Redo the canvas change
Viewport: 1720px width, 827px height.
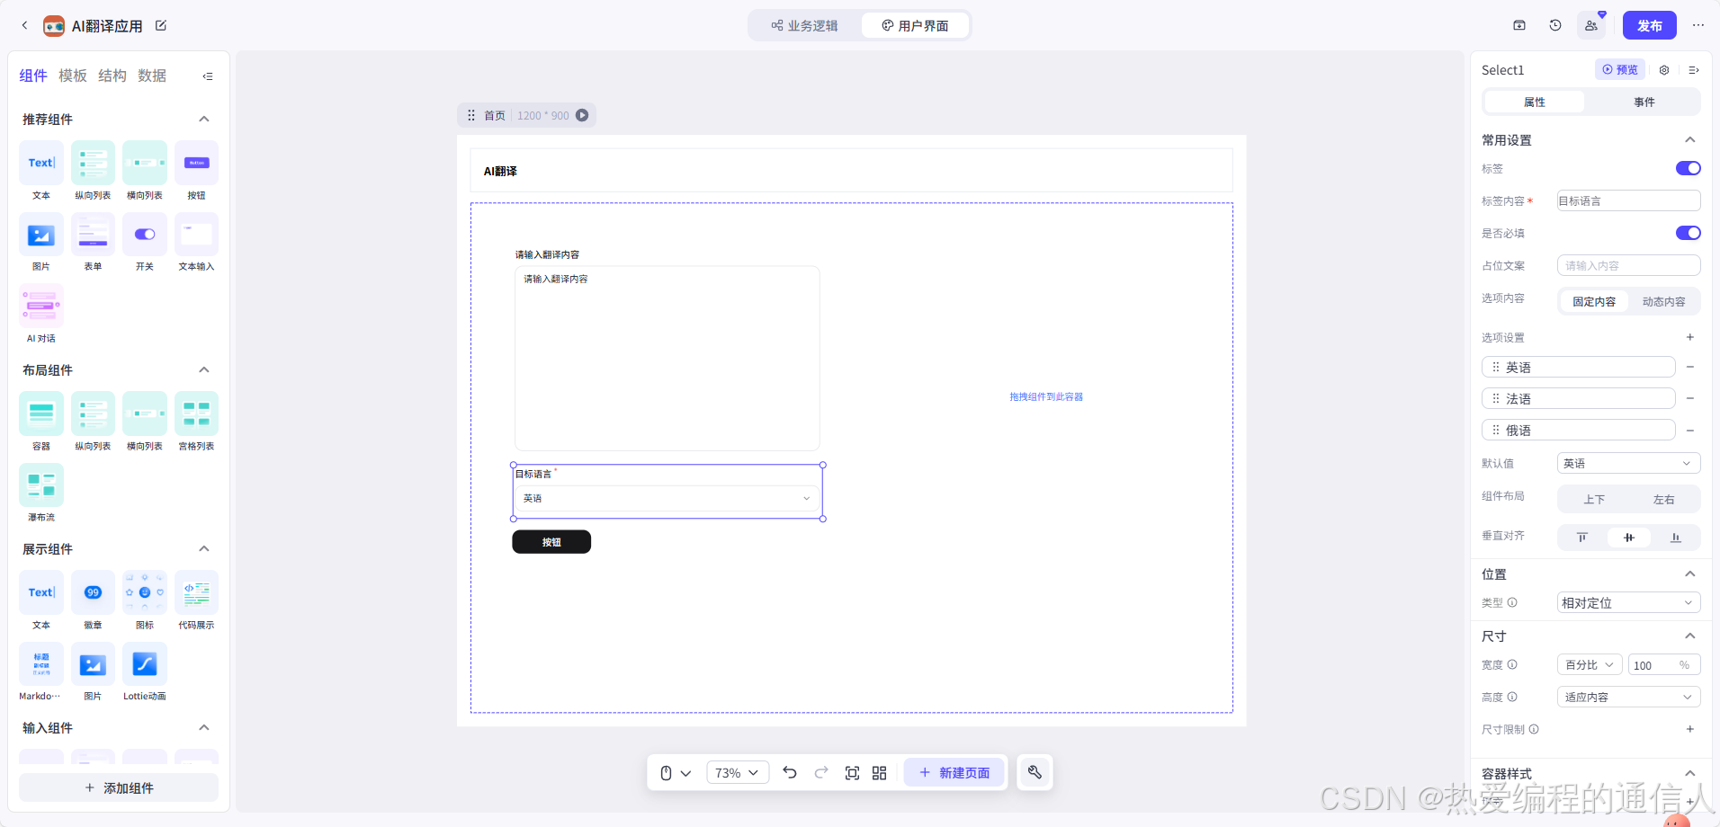(x=821, y=772)
